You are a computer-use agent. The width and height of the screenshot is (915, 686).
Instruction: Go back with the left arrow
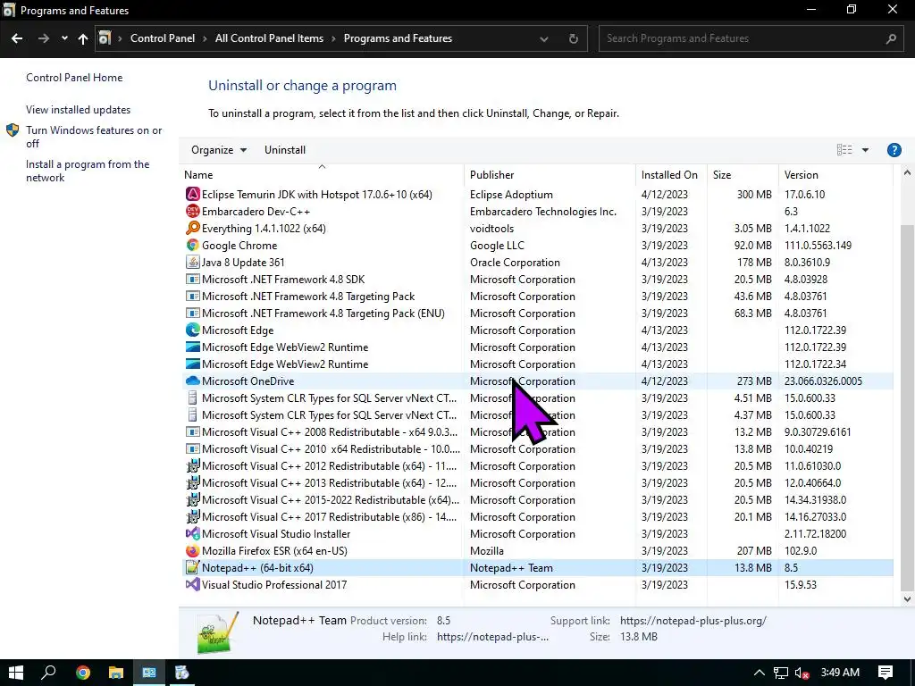coord(17,38)
